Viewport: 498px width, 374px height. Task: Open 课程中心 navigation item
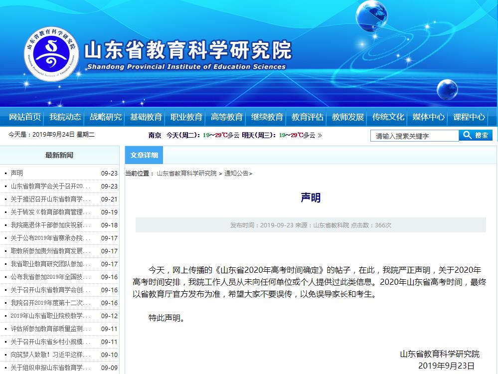tap(469, 117)
